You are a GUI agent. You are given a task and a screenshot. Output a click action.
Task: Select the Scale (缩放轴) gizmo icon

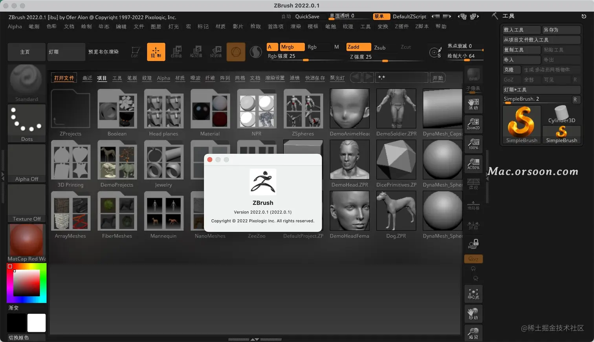(196, 52)
